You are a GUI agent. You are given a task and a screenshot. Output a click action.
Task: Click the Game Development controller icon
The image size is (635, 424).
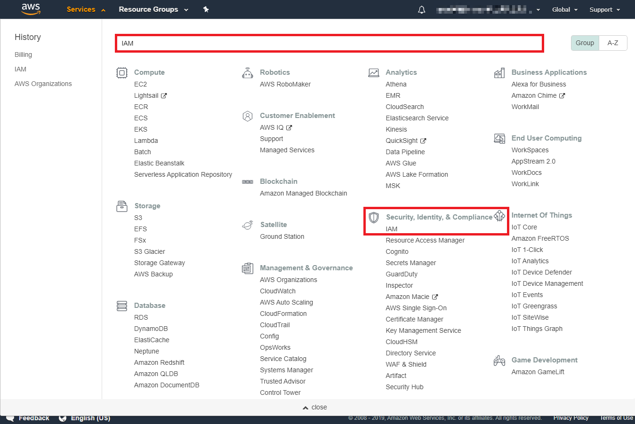pyautogui.click(x=499, y=360)
